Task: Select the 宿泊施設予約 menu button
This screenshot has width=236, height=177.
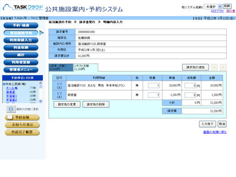Action: (x=21, y=33)
